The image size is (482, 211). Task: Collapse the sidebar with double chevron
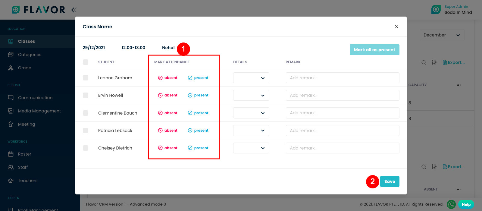click(74, 10)
